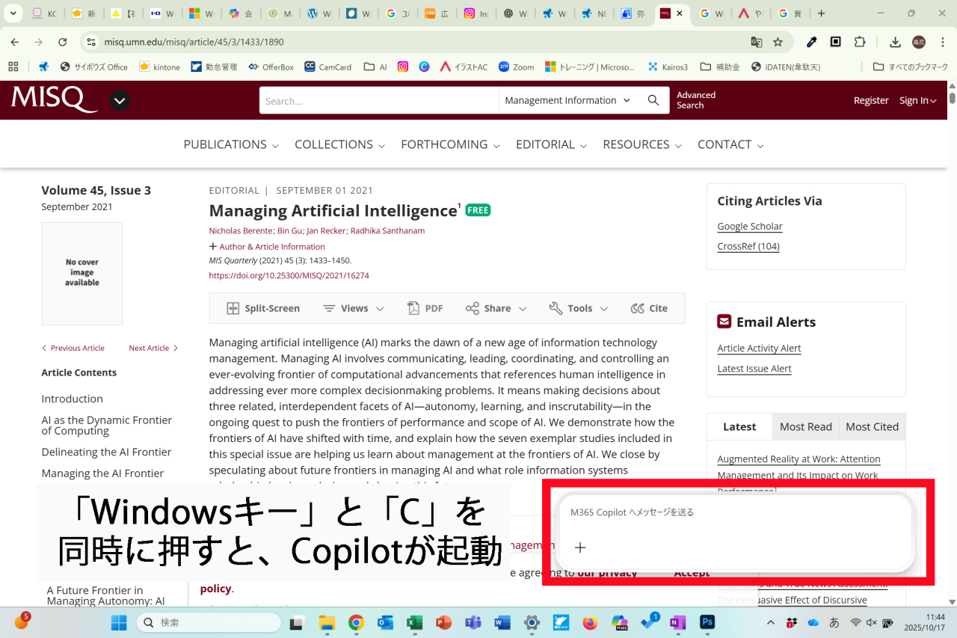This screenshot has width=957, height=638.
Task: Type in the Copilot message input field
Action: point(733,512)
